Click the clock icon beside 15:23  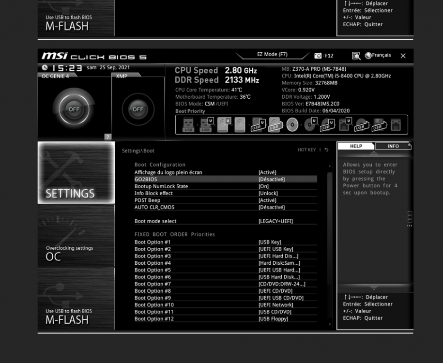click(x=45, y=67)
